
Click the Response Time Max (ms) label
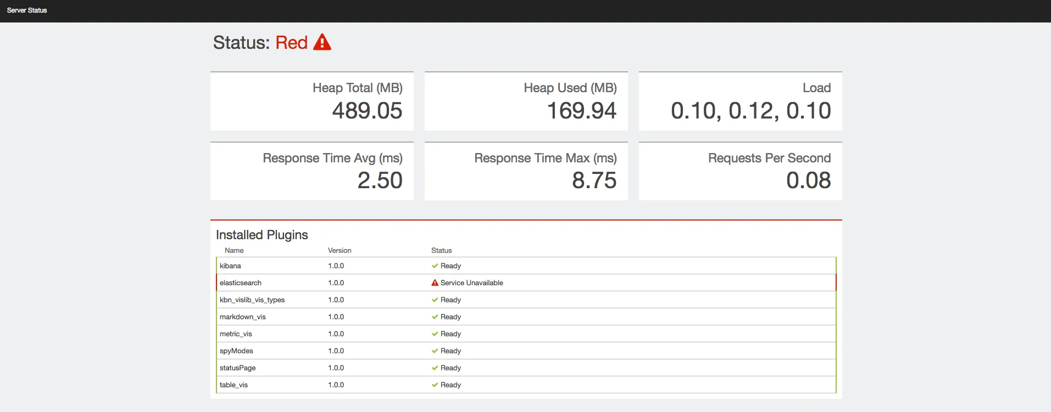pos(546,158)
